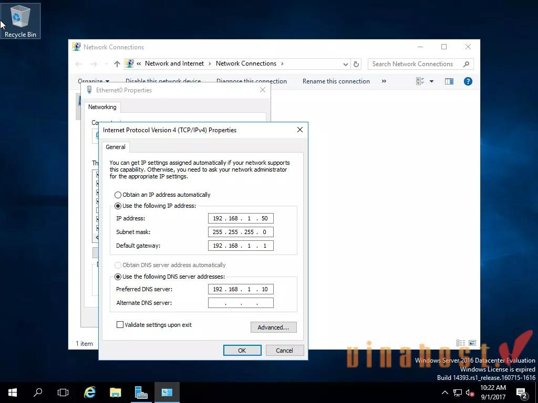Open the Action Center notifications icon
538x403 pixels.
click(522, 393)
